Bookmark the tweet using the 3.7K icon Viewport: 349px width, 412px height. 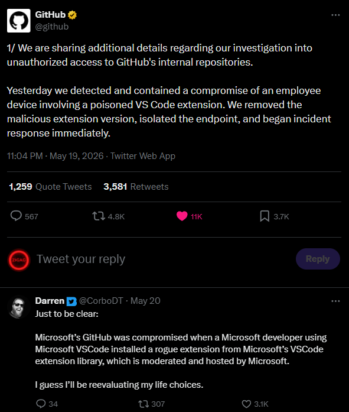click(x=265, y=216)
